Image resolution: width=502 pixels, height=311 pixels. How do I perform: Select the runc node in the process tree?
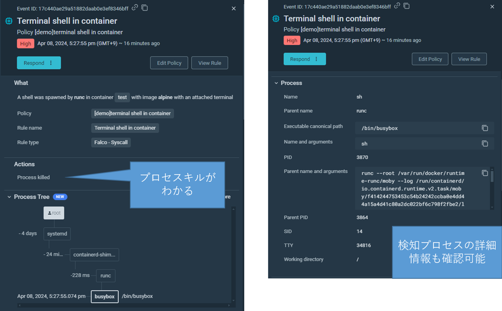point(105,276)
